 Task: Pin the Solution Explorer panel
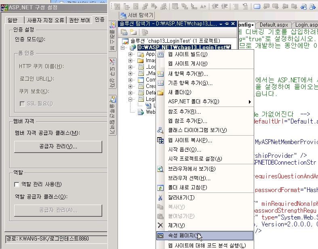click(x=227, y=24)
